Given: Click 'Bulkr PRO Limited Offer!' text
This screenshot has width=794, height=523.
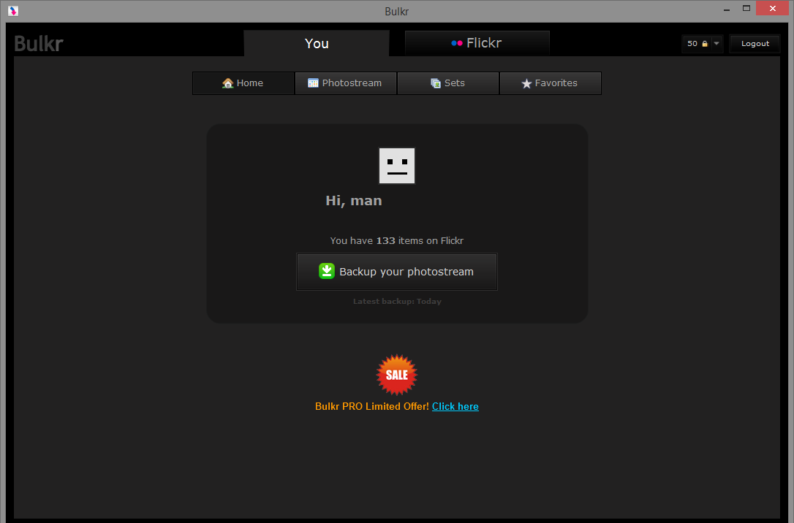Looking at the screenshot, I should pos(371,406).
